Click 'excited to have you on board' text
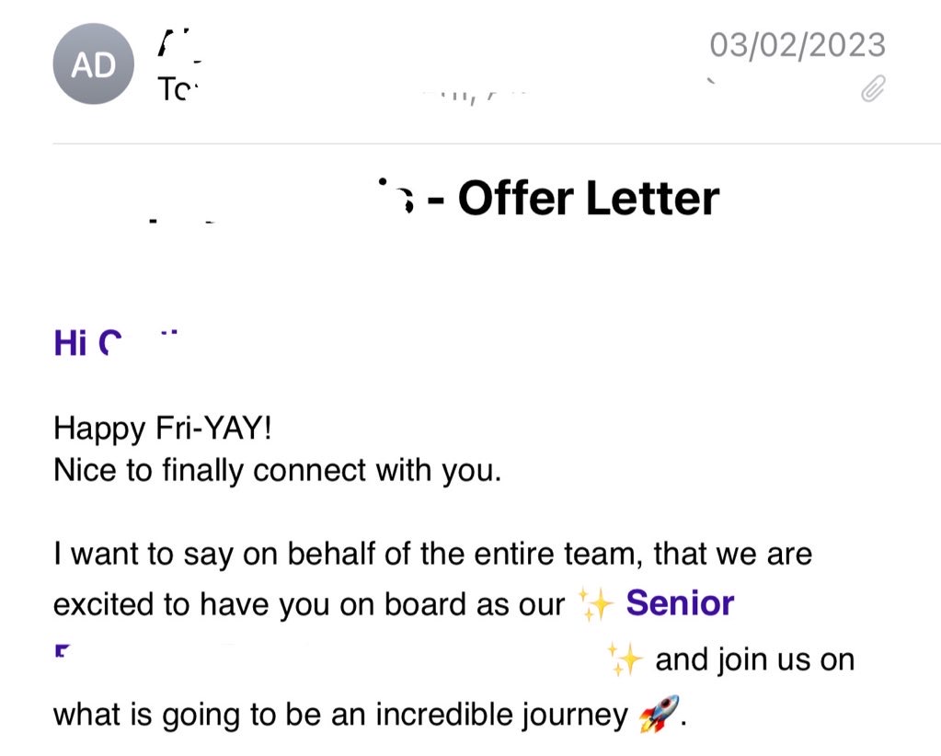 coord(308,605)
